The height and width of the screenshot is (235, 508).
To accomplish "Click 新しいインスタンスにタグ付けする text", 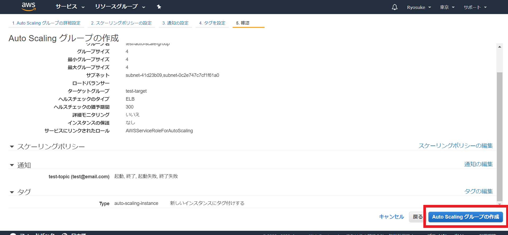I will pyautogui.click(x=207, y=203).
